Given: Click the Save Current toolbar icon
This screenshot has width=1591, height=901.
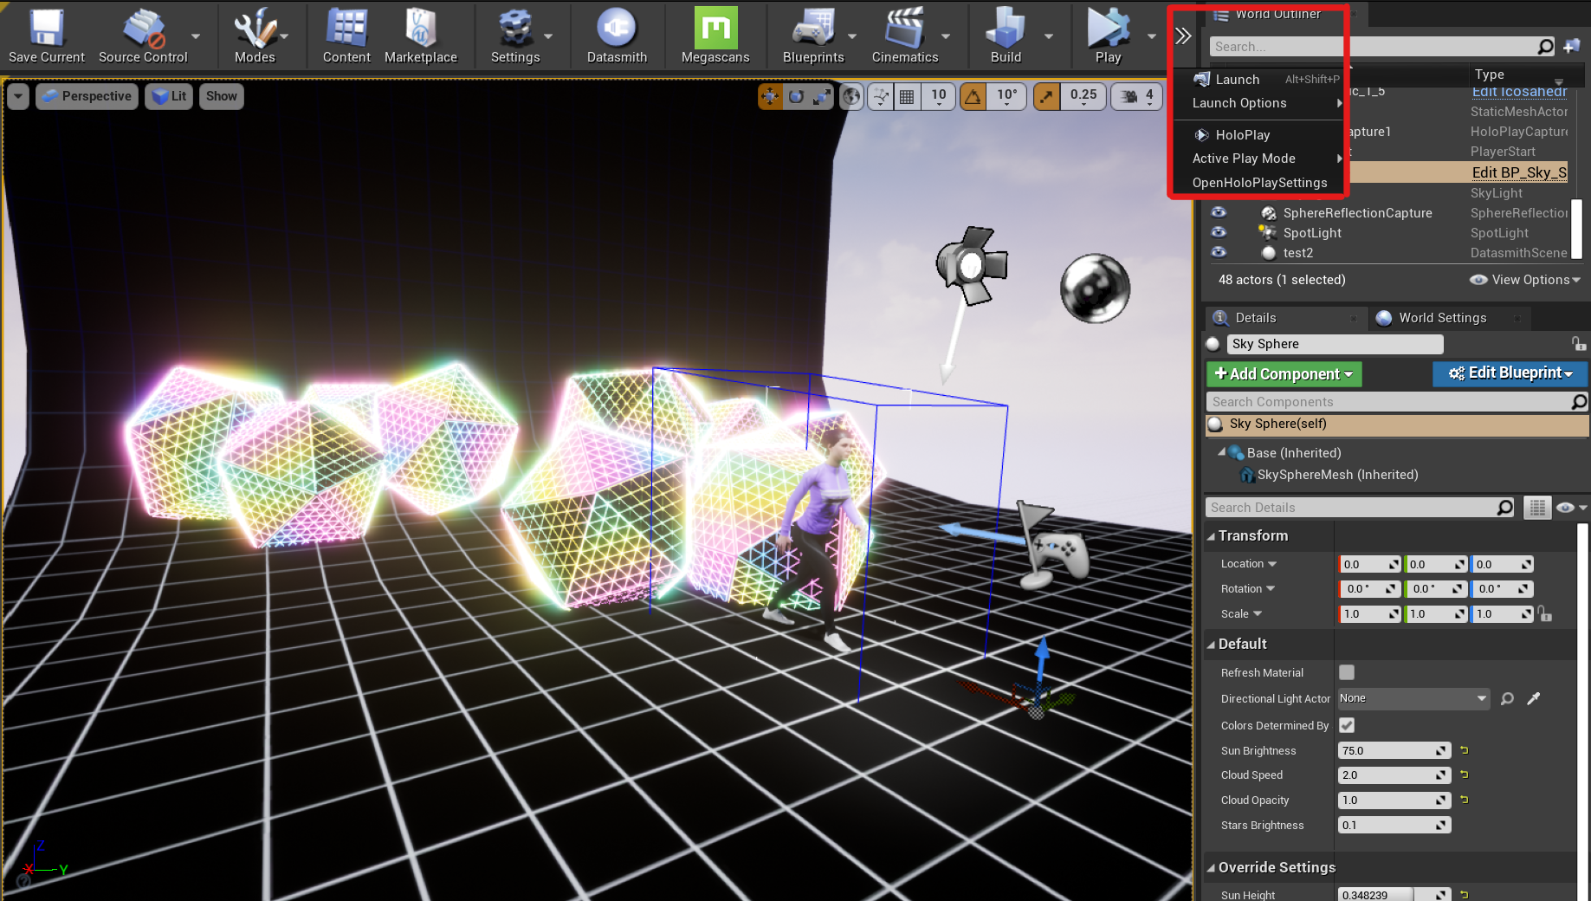Looking at the screenshot, I should 47,29.
